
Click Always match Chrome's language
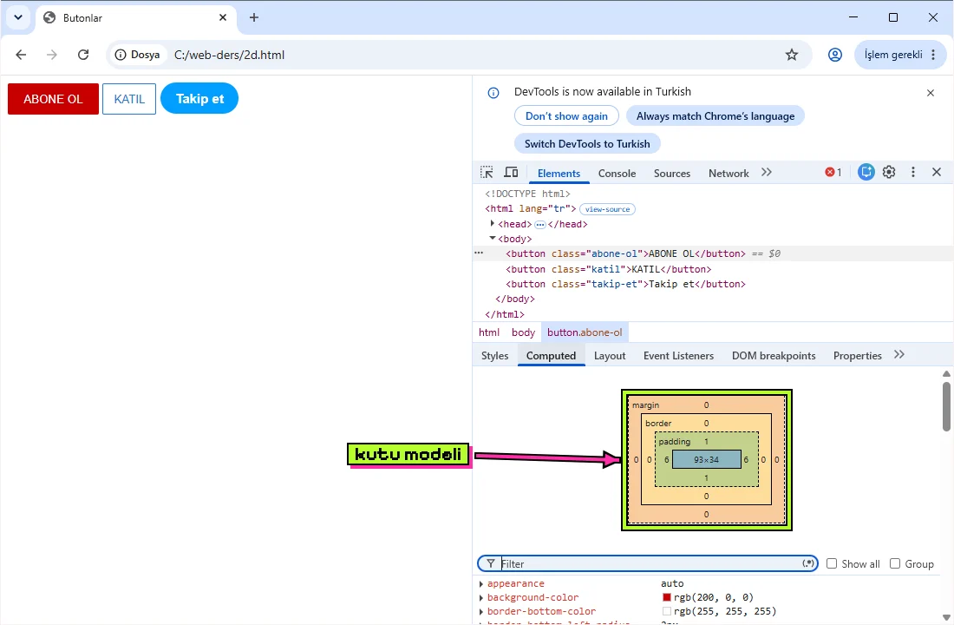(715, 115)
